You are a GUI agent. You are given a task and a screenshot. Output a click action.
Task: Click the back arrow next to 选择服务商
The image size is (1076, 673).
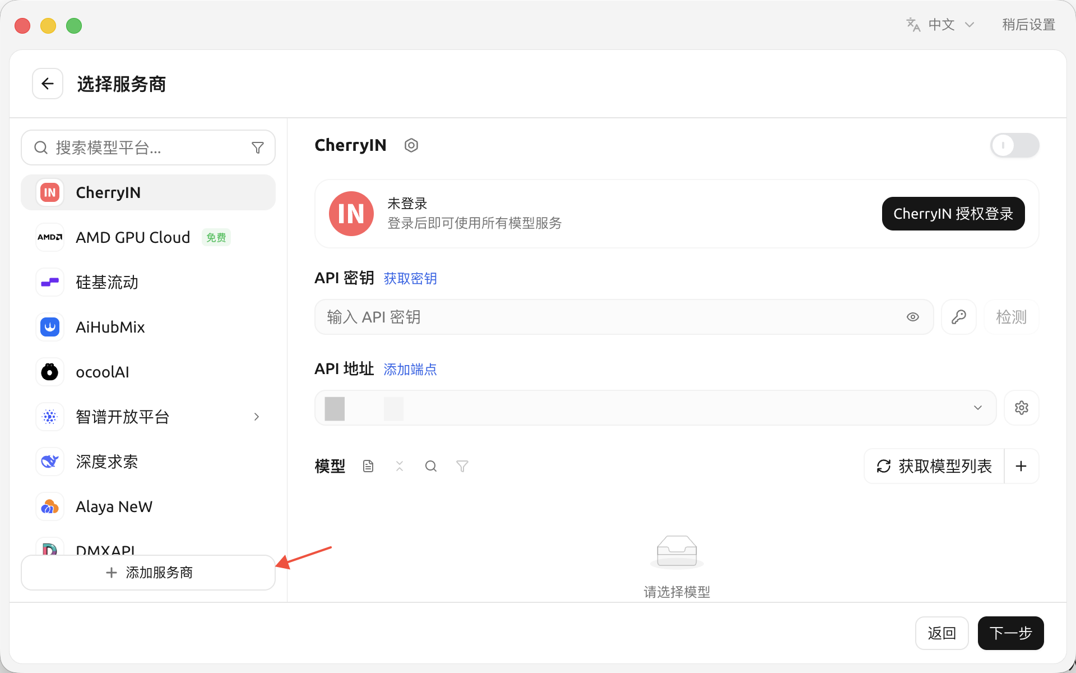coord(48,84)
